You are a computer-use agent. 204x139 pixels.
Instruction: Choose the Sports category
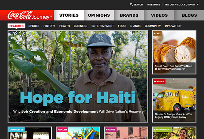[34, 26]
